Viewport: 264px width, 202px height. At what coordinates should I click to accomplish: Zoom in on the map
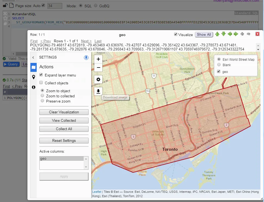[98, 59]
